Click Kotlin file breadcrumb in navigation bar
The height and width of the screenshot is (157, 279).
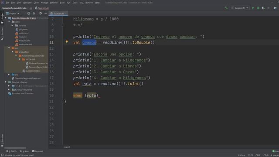click(x=42, y=8)
